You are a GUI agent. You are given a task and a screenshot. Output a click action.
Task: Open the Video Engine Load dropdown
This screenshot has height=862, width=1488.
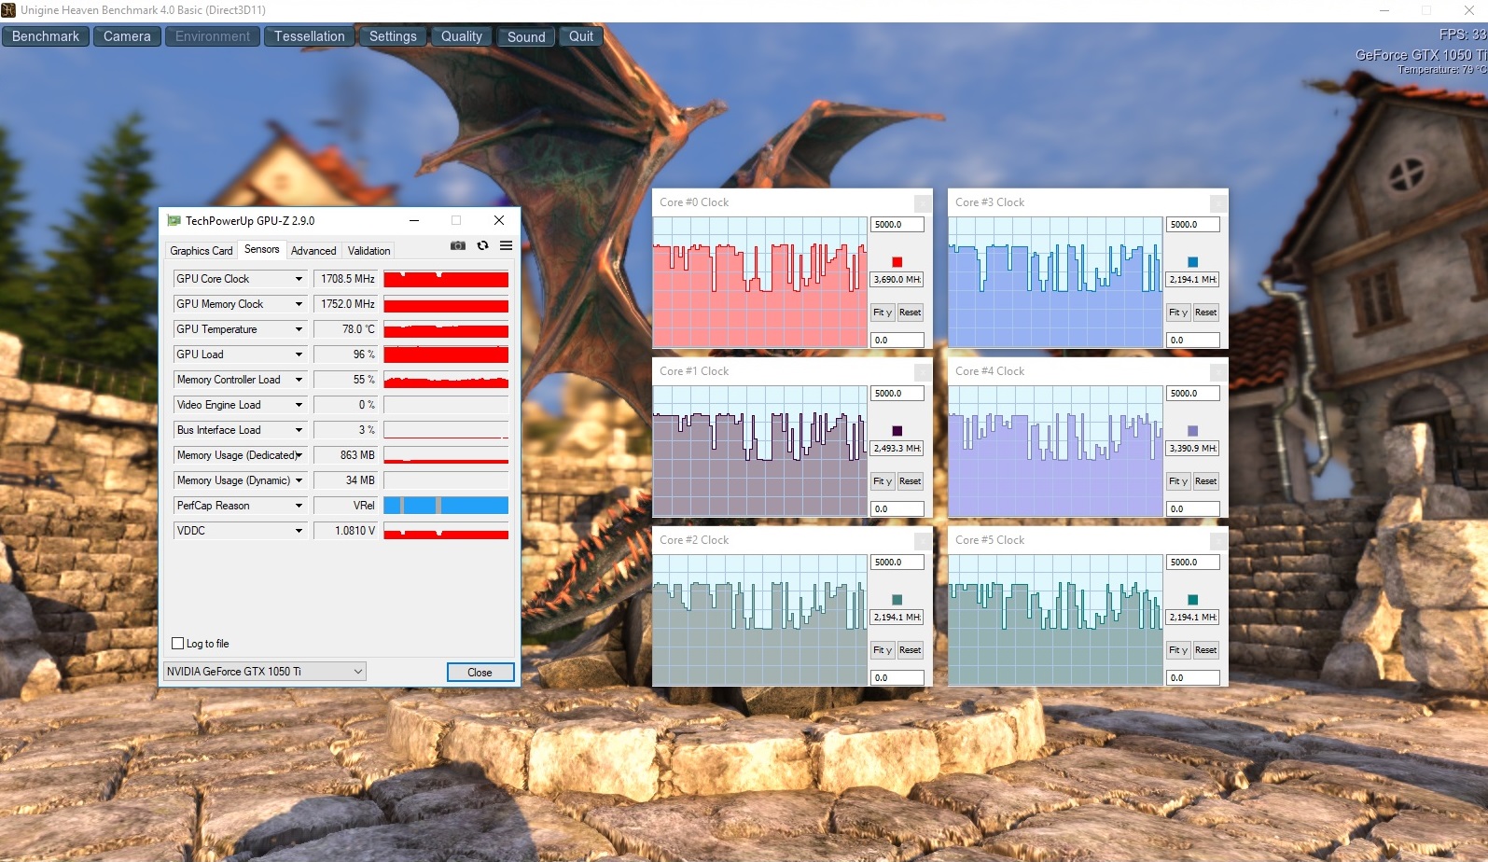(x=299, y=405)
